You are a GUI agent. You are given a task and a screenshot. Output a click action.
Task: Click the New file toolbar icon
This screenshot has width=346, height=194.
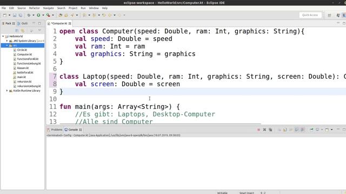pyautogui.click(x=5, y=15)
